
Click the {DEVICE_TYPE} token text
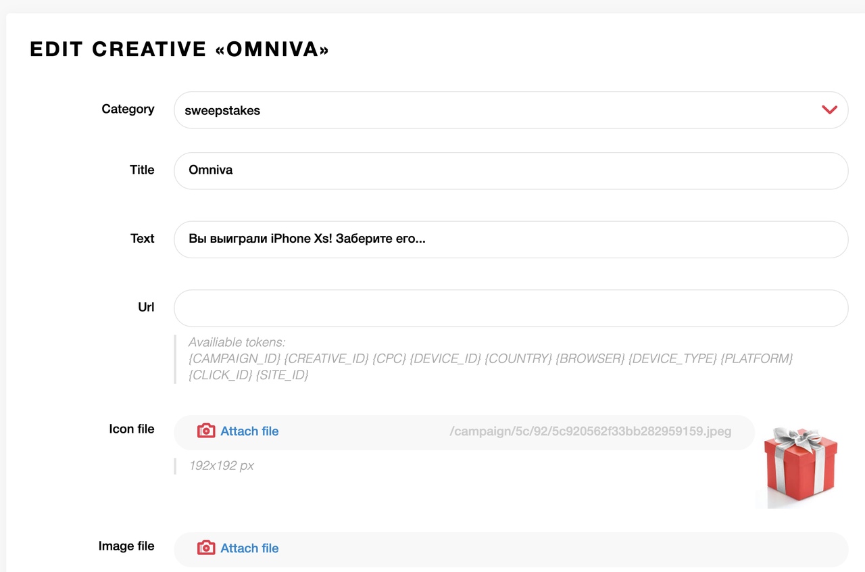click(x=672, y=358)
